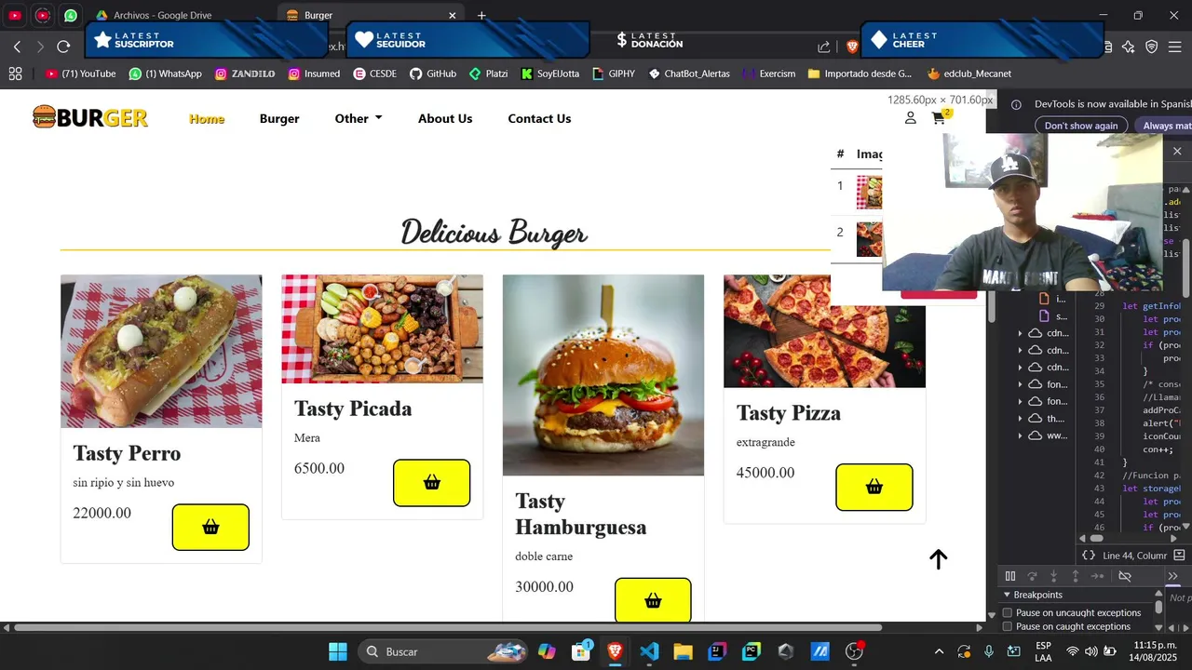Click the Tasty Perro hot dog image
The width and height of the screenshot is (1192, 670).
coord(161,351)
